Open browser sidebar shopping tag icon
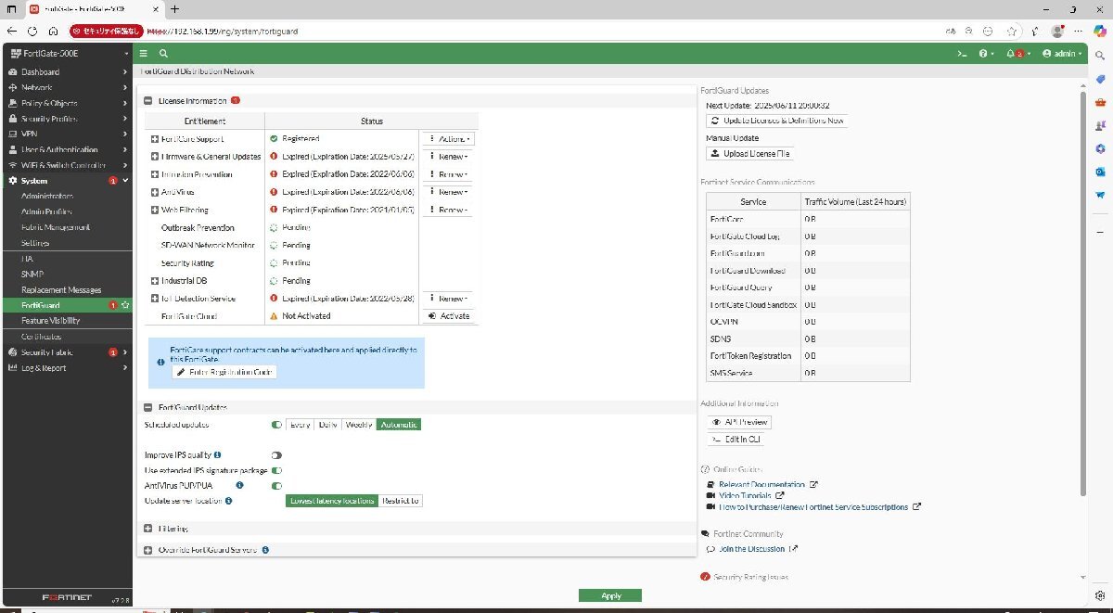The image size is (1113, 613). pos(1100,78)
